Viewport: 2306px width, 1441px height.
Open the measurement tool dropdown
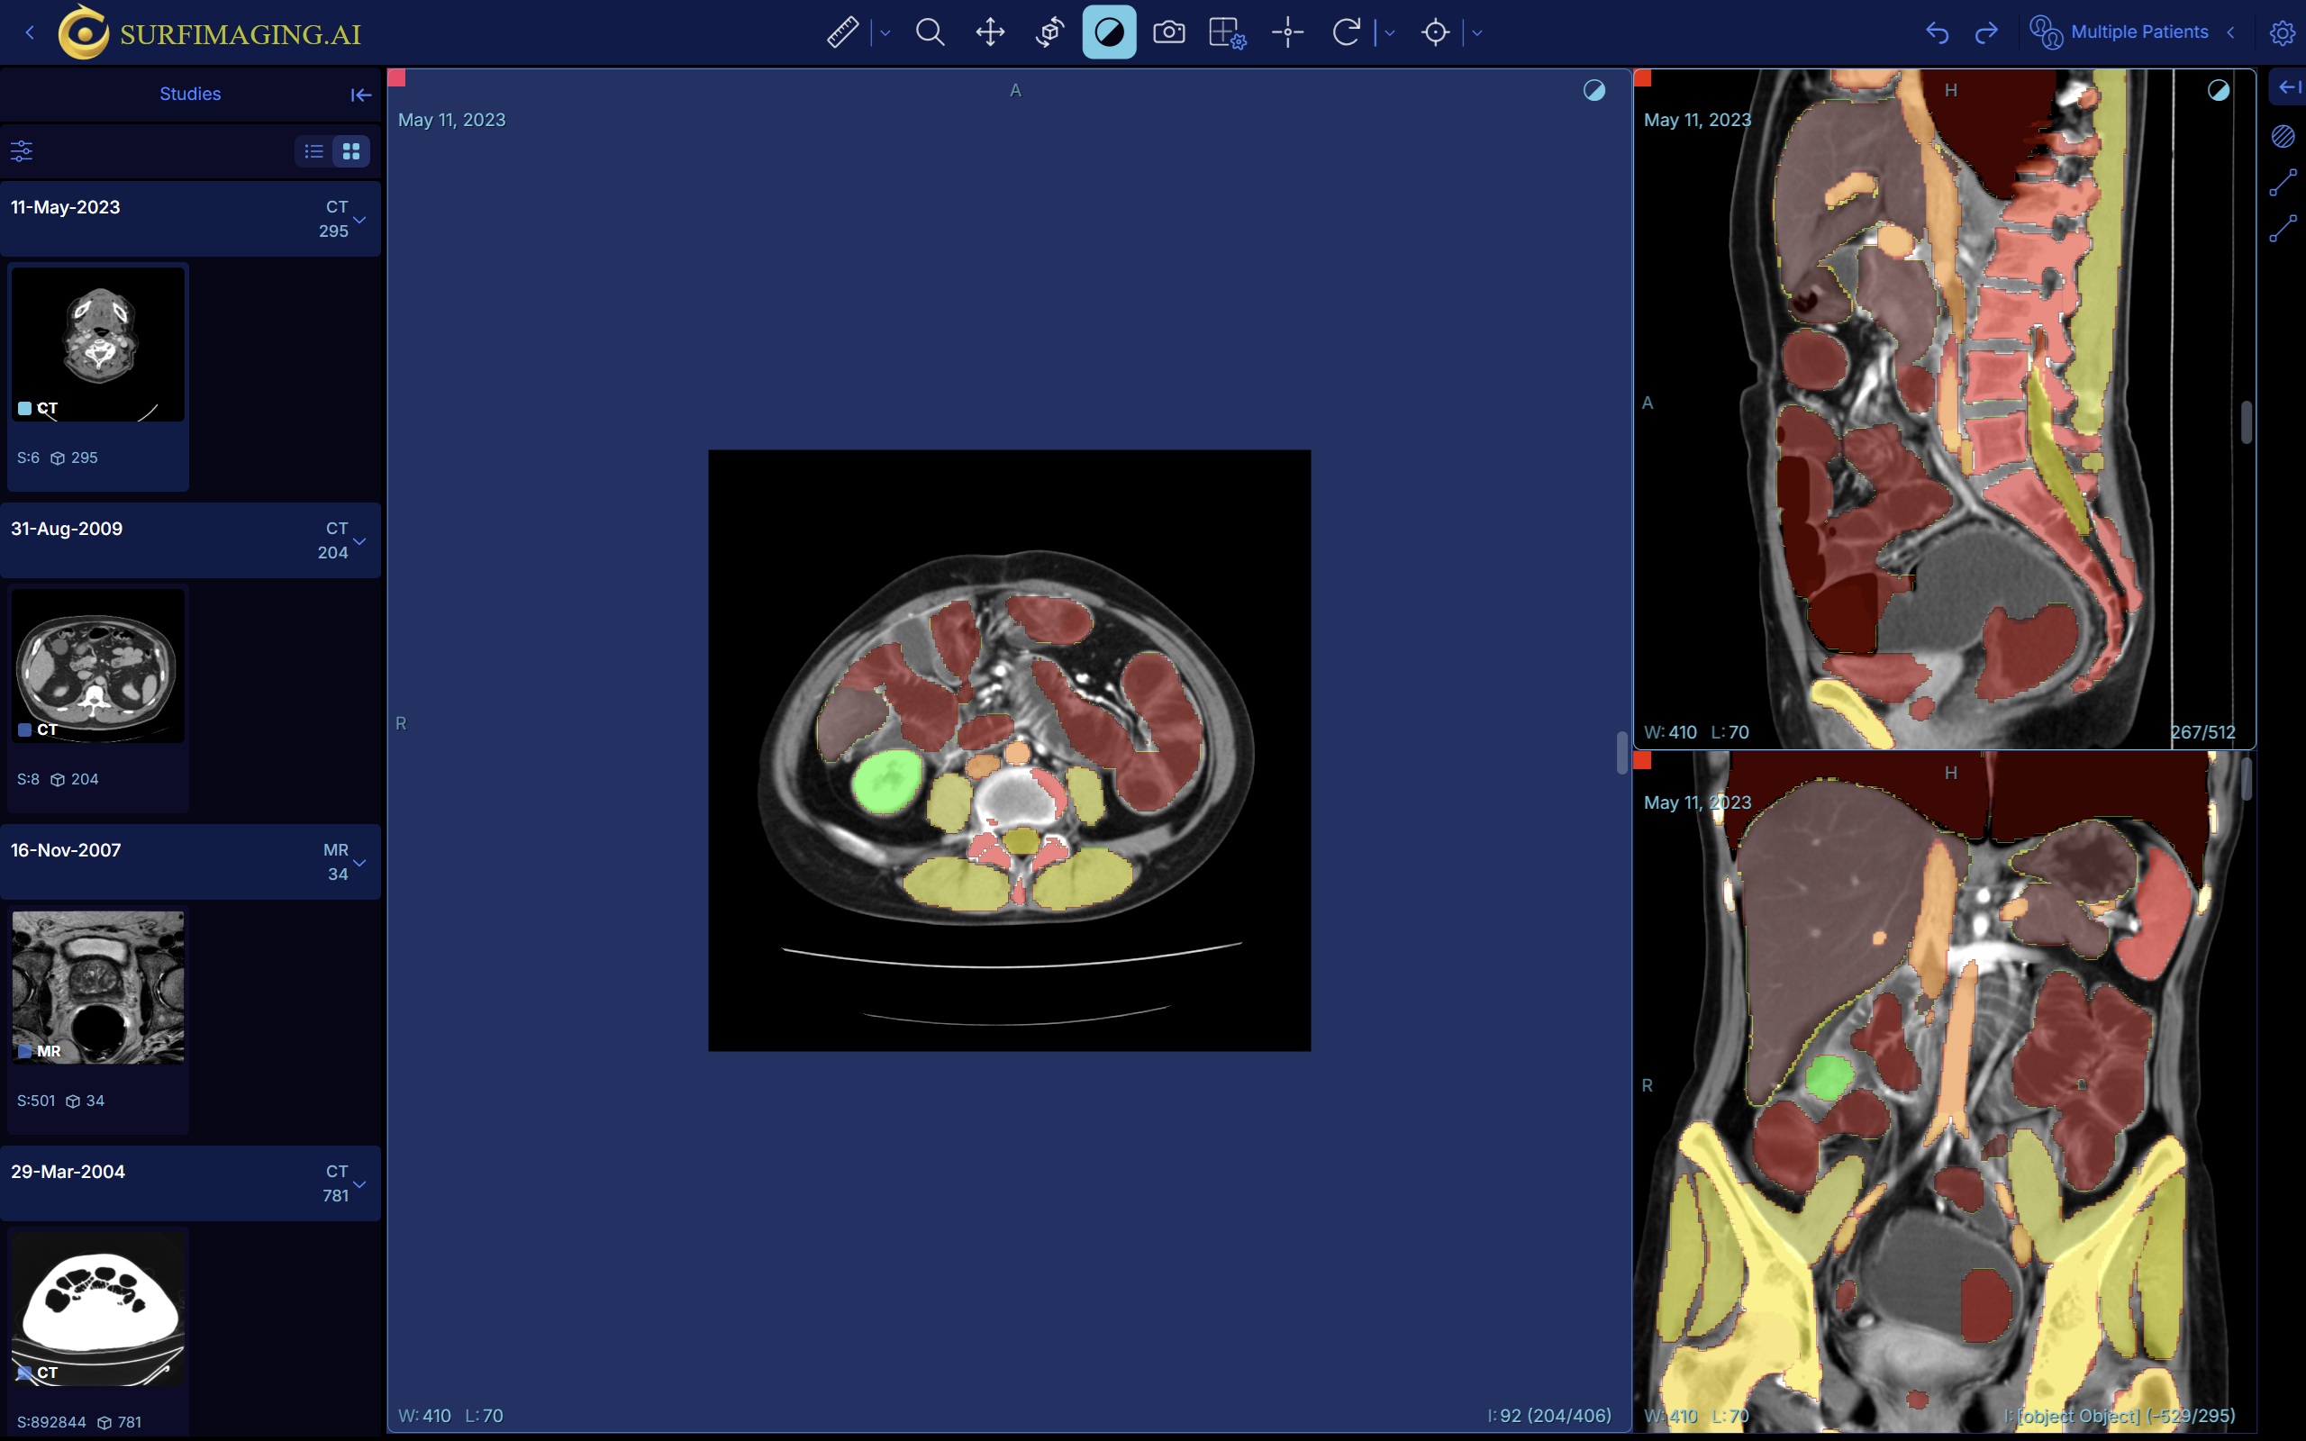click(884, 32)
